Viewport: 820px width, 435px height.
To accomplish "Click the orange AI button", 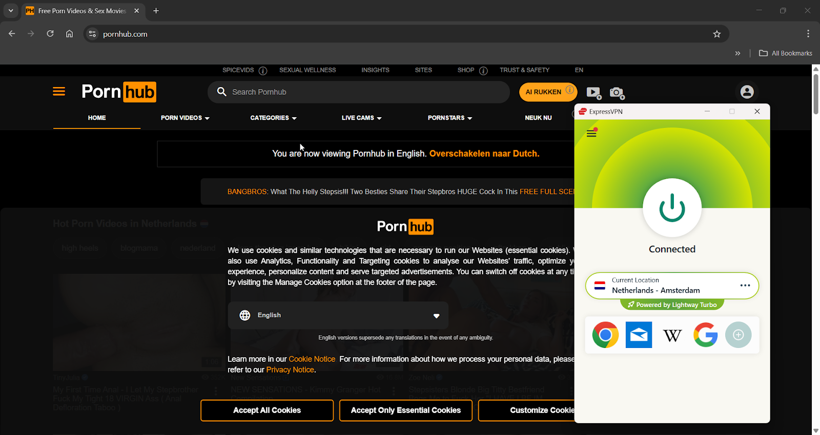I will [x=548, y=92].
